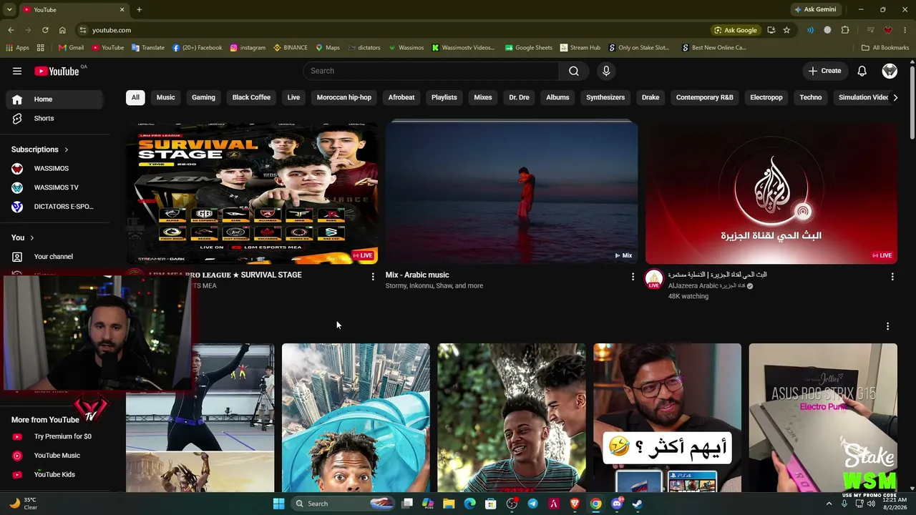Expand the You section
The height and width of the screenshot is (515, 916).
click(23, 237)
